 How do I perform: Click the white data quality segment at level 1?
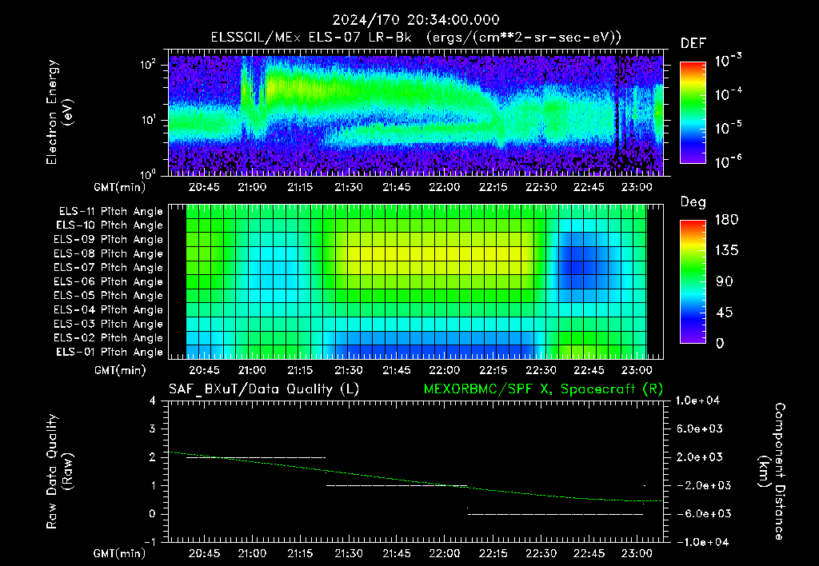(397, 485)
